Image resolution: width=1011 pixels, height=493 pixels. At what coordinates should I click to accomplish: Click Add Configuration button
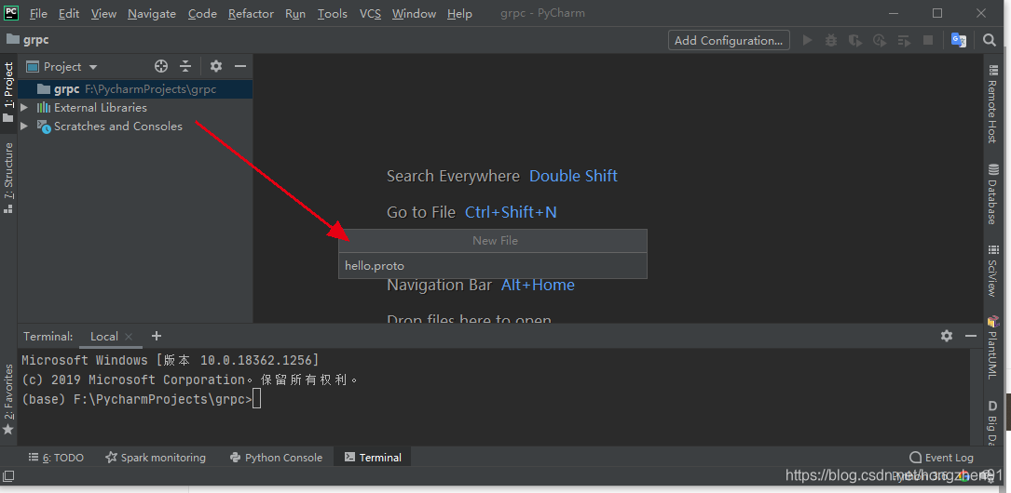(729, 40)
